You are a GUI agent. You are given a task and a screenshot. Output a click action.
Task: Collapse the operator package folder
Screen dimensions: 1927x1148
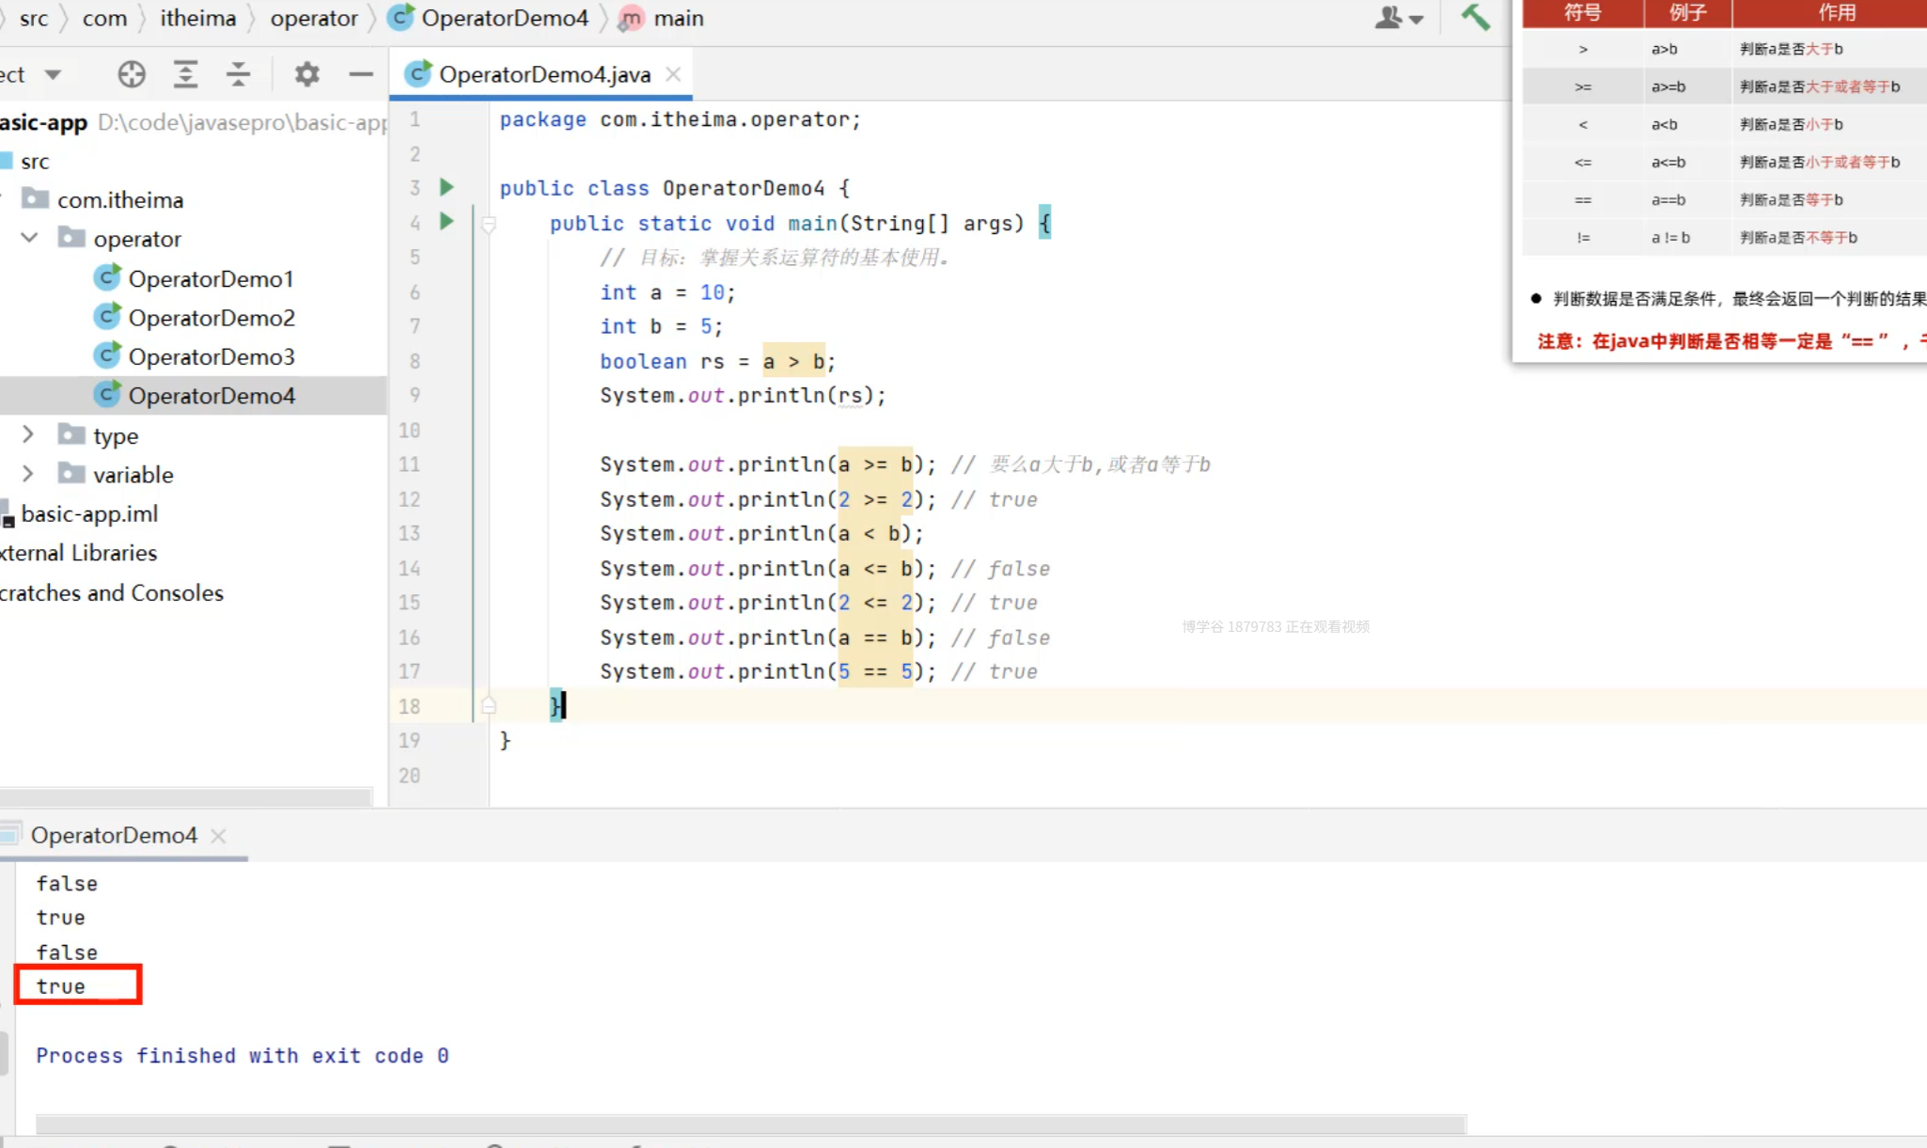tap(29, 238)
